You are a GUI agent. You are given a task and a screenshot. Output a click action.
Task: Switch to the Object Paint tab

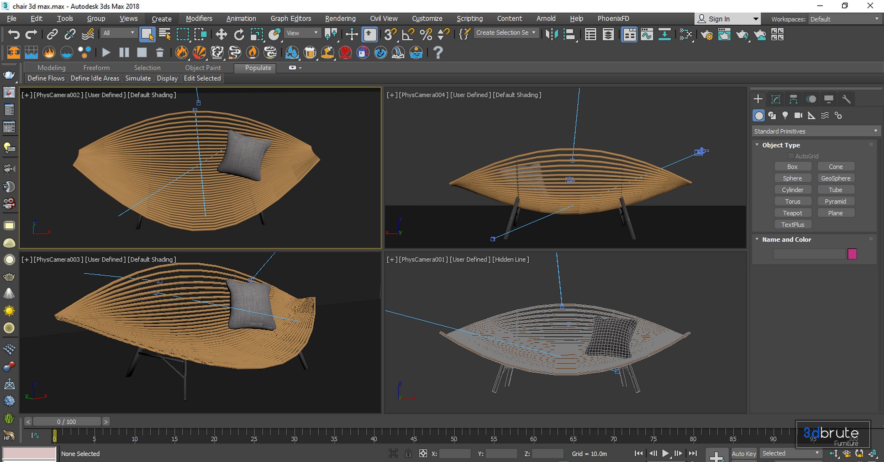pos(203,68)
